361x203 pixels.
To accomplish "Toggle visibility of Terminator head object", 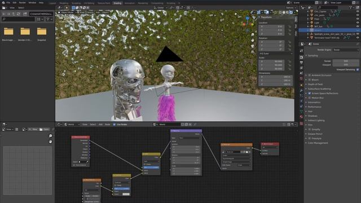I will (x=358, y=38).
